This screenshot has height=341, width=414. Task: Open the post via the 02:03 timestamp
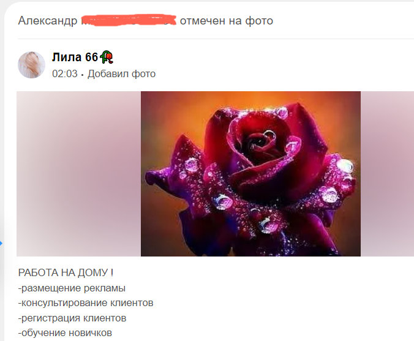65,73
